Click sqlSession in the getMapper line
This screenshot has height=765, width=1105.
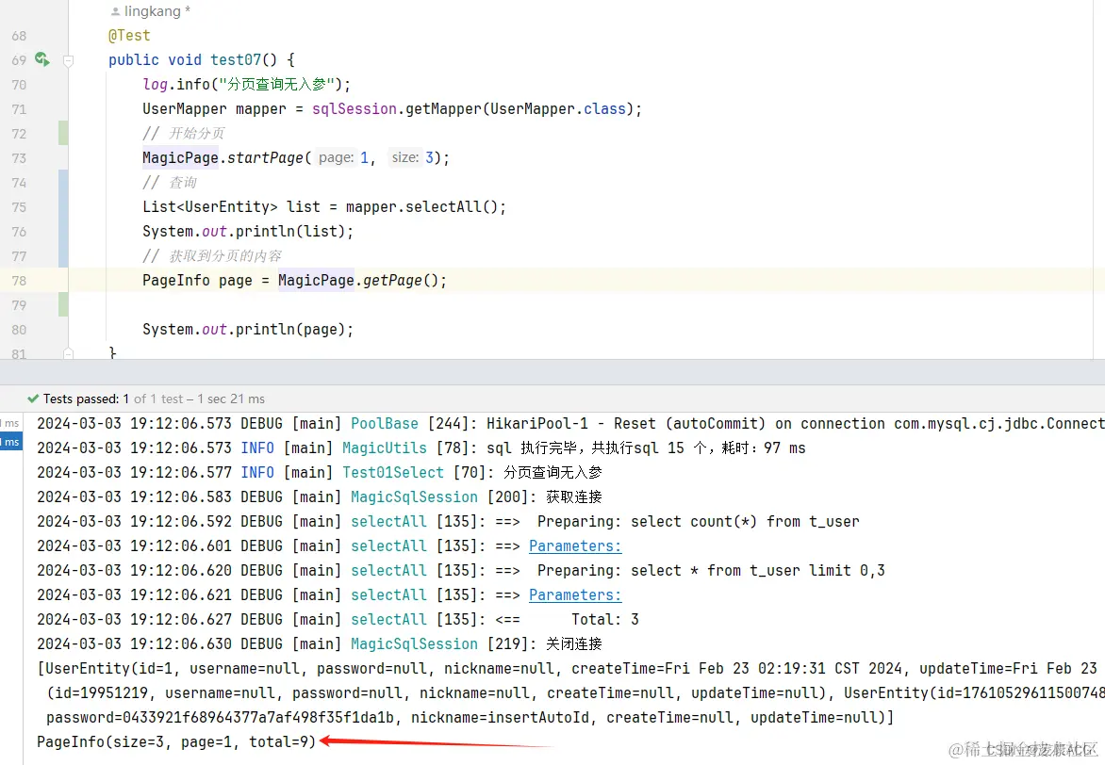[355, 109]
